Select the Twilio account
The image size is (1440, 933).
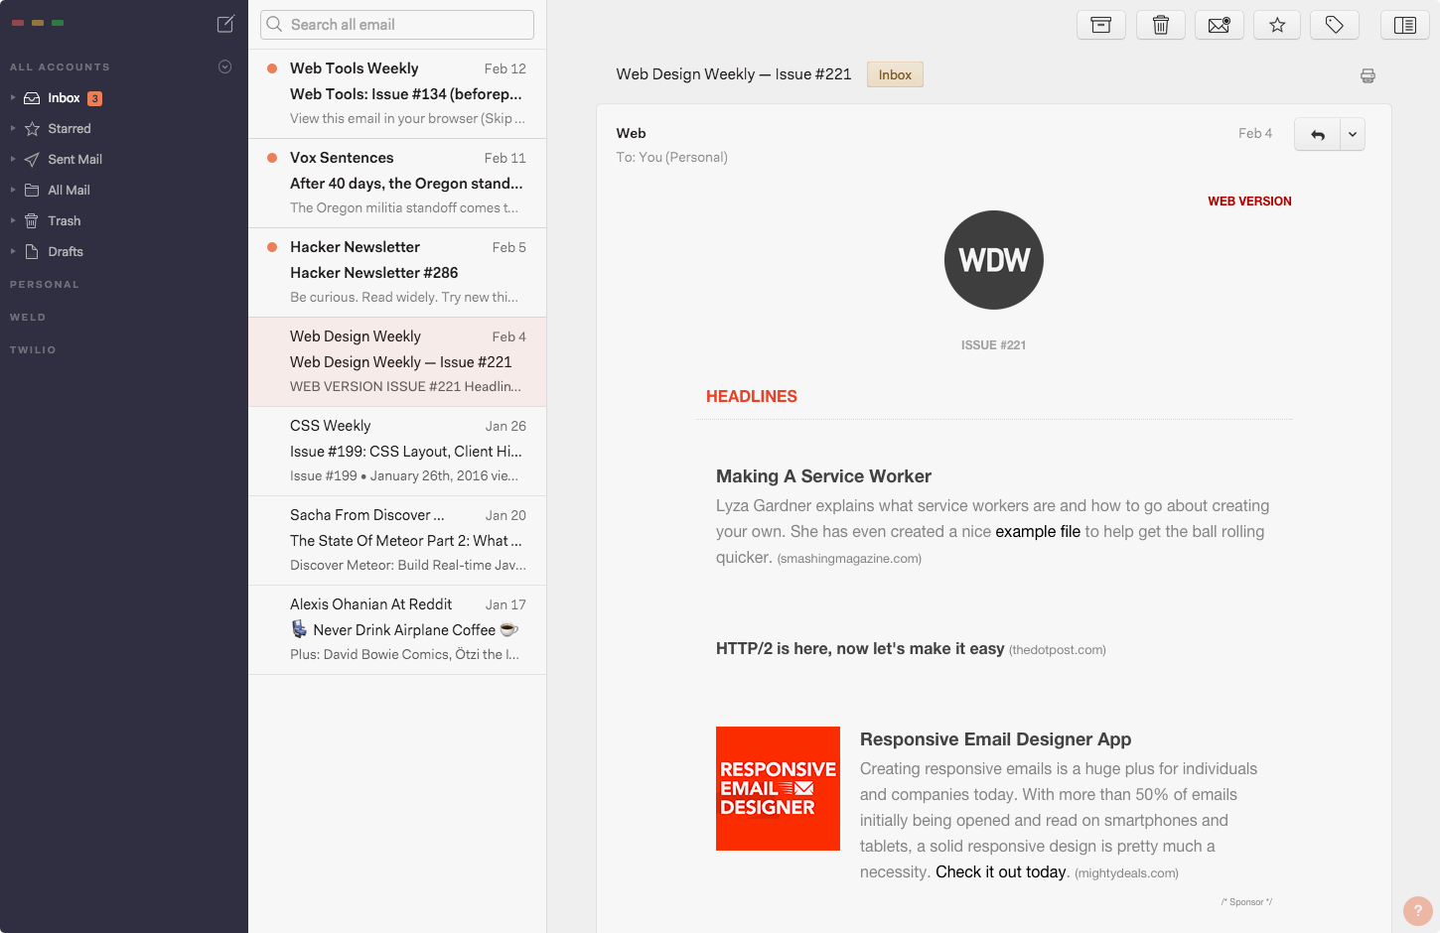pos(33,350)
